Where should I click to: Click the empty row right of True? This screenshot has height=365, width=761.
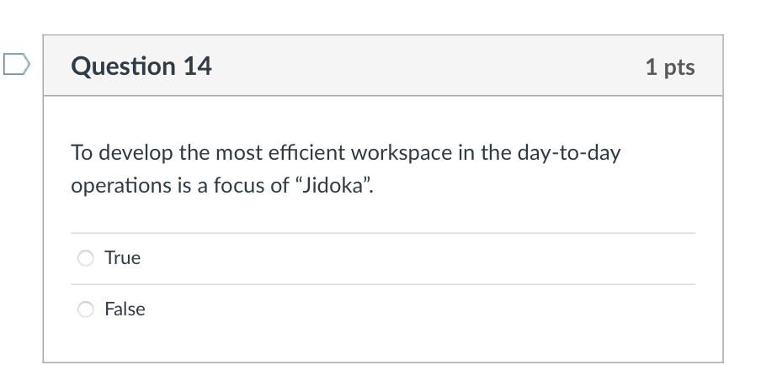pos(421,258)
